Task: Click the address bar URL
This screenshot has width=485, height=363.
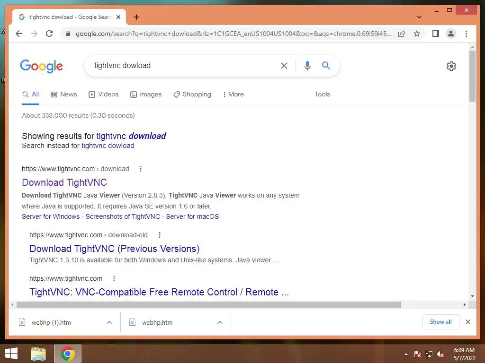Action: point(234,34)
